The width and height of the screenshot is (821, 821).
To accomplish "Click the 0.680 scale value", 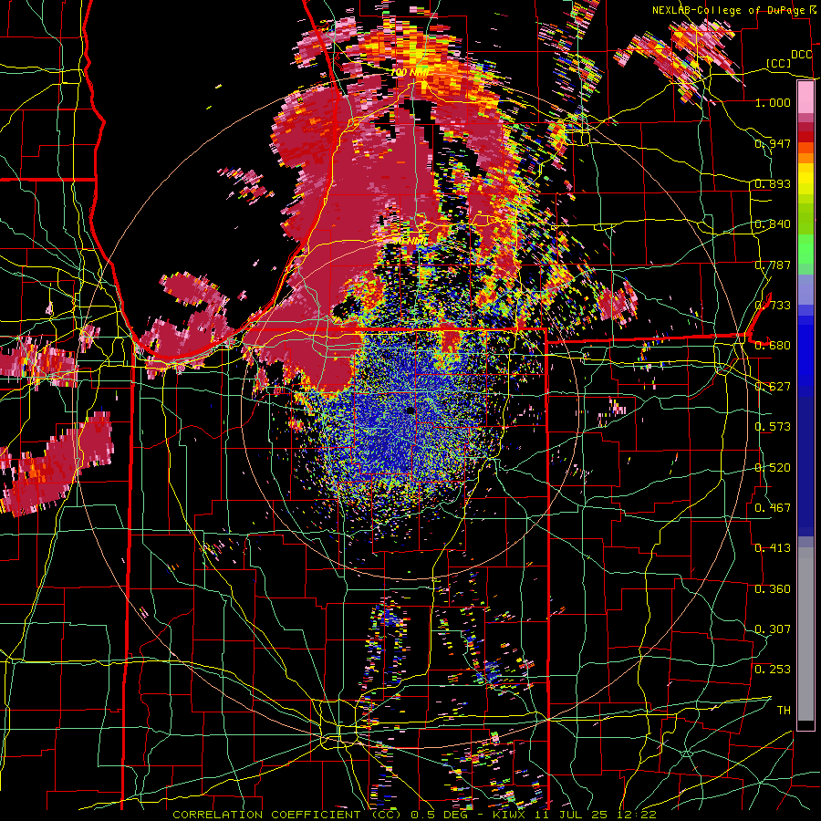I will pyautogui.click(x=773, y=346).
